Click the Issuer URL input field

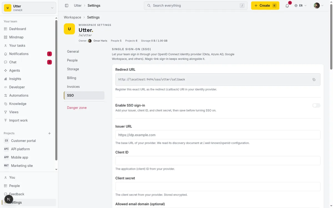click(x=218, y=135)
